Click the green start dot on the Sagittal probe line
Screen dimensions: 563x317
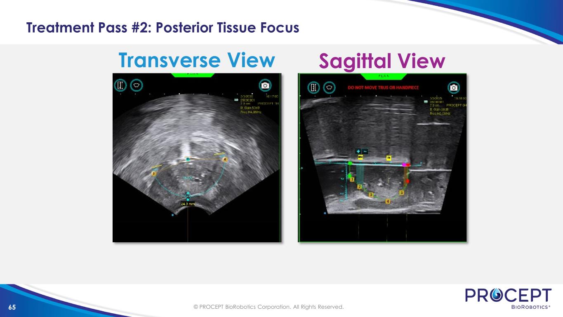350,164
